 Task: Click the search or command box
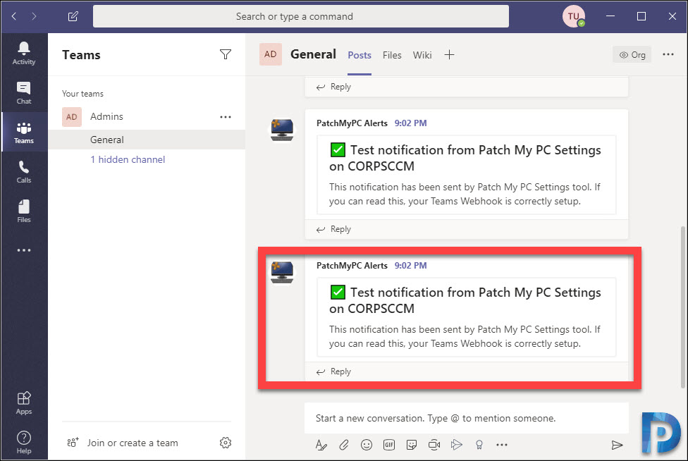(x=301, y=17)
